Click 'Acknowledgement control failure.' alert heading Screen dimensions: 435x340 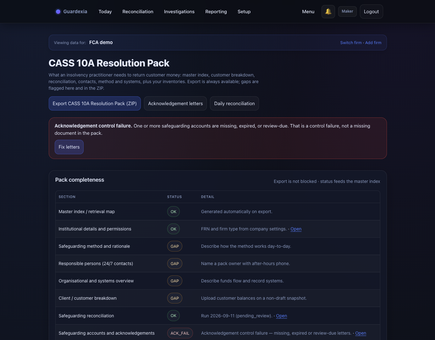click(x=93, y=126)
